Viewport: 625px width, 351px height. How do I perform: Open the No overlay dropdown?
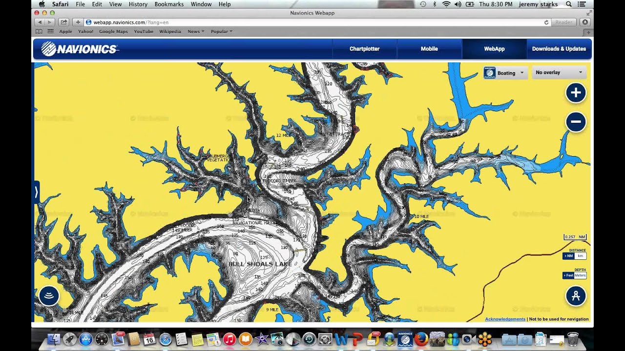point(559,73)
